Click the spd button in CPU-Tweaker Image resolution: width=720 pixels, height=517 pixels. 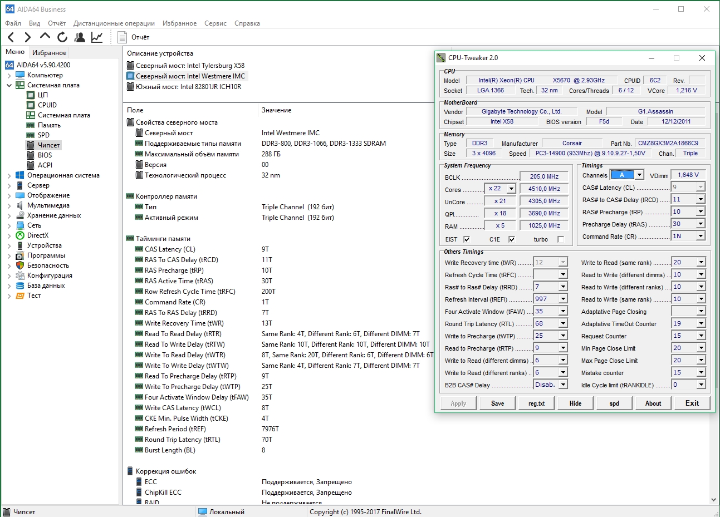(614, 403)
